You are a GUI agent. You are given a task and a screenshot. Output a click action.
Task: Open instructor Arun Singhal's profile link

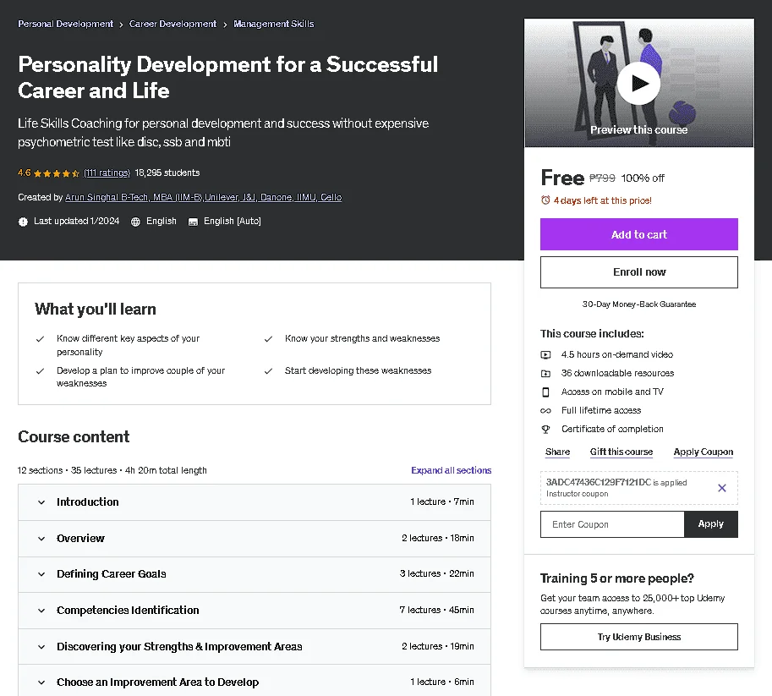(x=203, y=197)
